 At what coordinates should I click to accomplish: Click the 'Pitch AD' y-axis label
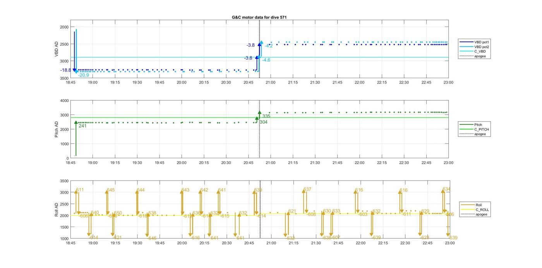57,129
